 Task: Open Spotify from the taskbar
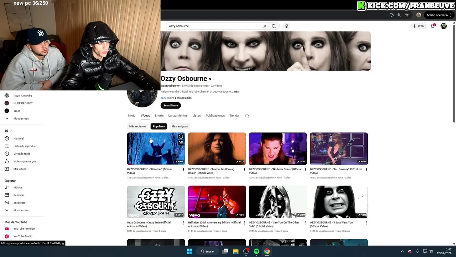[256, 251]
